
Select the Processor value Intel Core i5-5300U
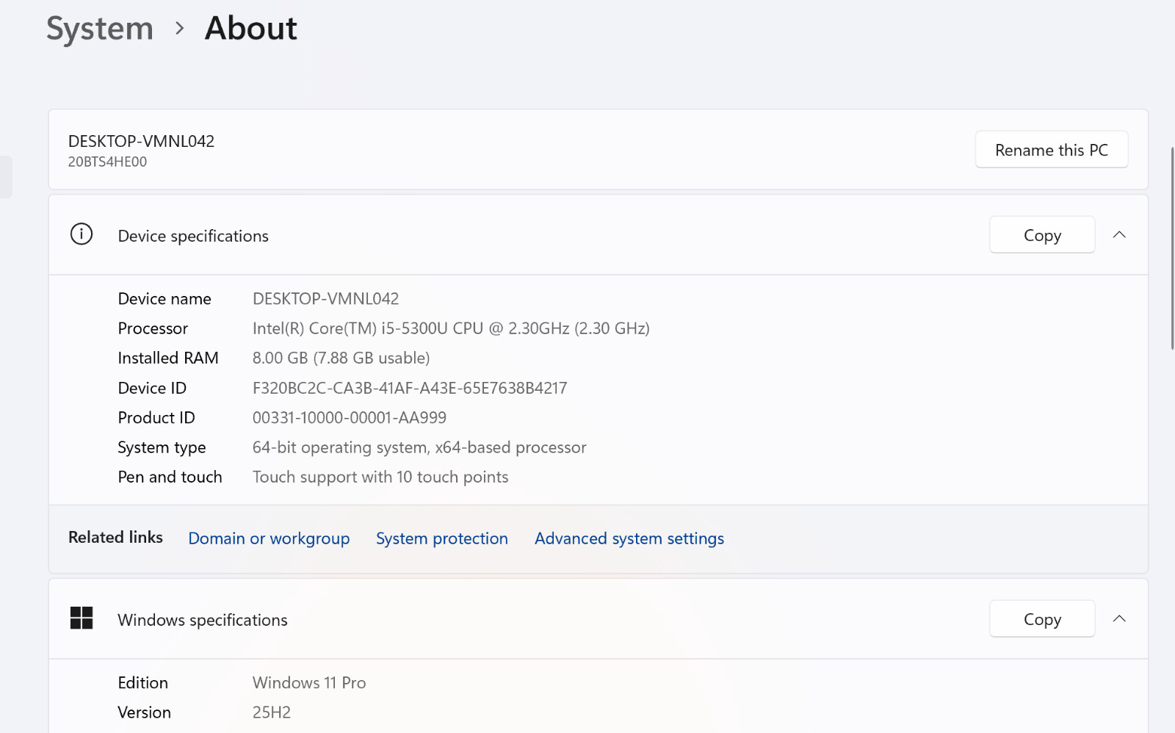[451, 328]
